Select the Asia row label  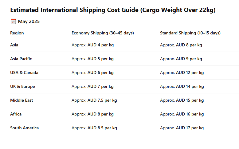coord(14,45)
